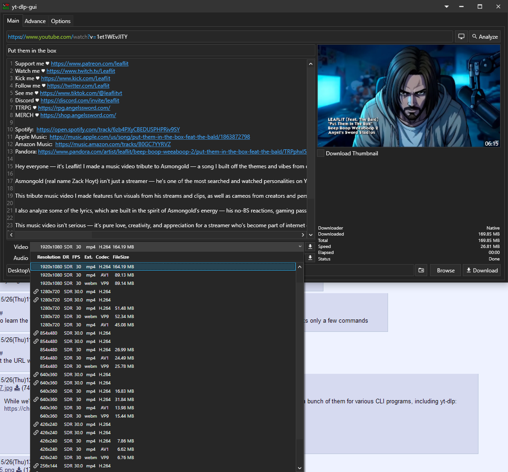This screenshot has height=472, width=508.
Task: Collapse the Video format dropdown using its chevron
Action: click(x=301, y=247)
